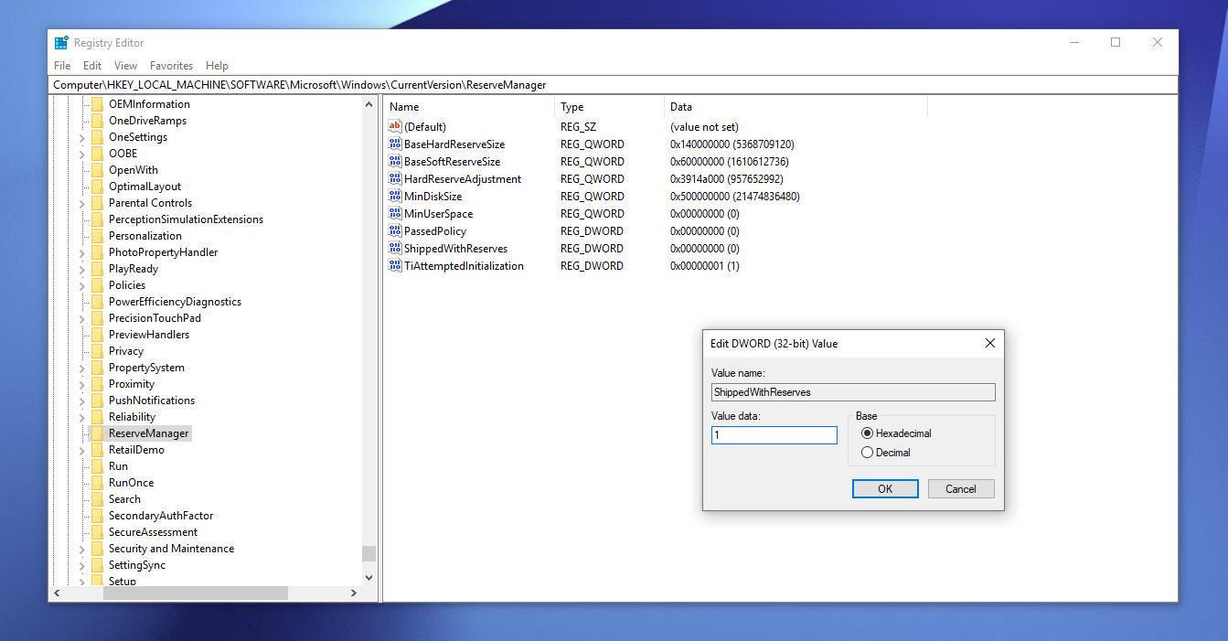This screenshot has height=641, width=1228.
Task: Click the Registry Editor app icon in title bar
Action: tap(61, 43)
